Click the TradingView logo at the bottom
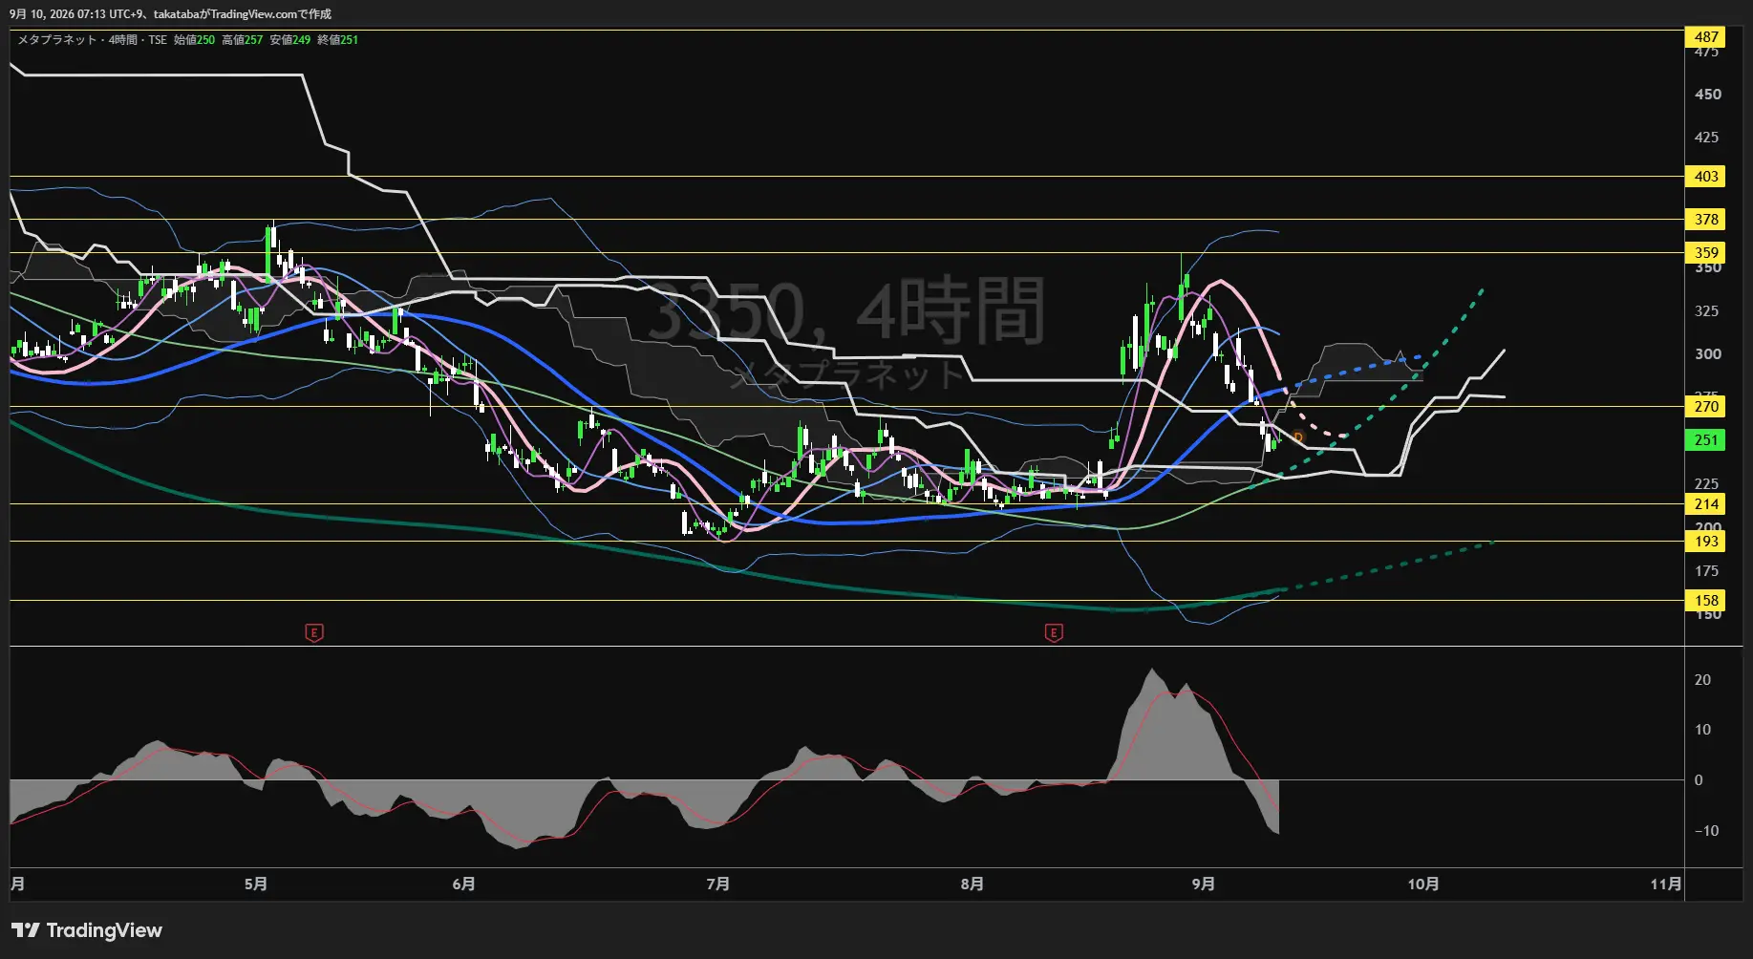Image resolution: width=1753 pixels, height=959 pixels. 87,930
